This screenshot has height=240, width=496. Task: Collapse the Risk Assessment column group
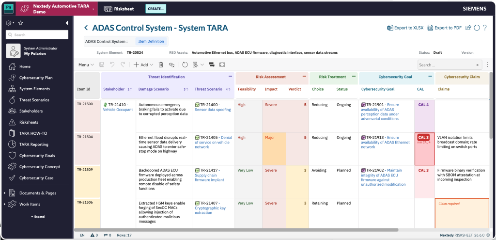tap(304, 76)
